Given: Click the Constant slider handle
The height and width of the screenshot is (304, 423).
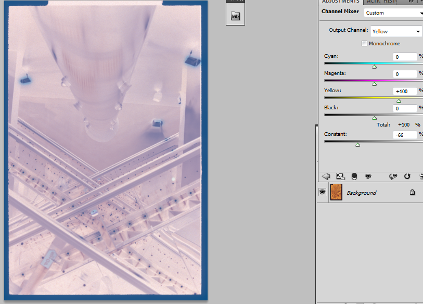Looking at the screenshot, I should (357, 145).
